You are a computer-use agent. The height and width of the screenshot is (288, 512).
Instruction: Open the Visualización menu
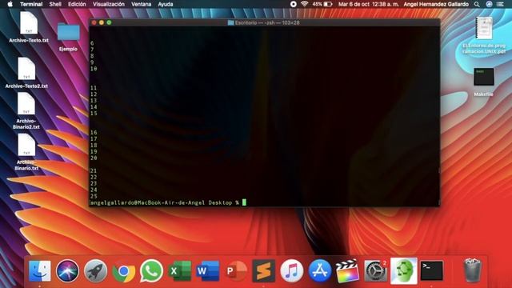coord(109,4)
